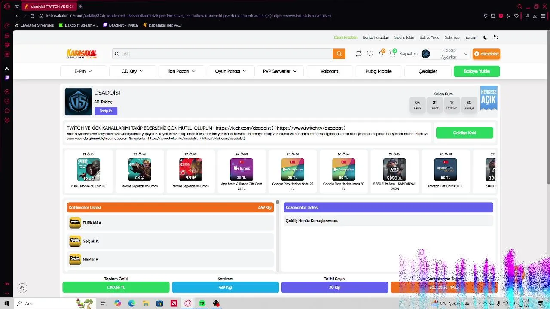Viewport: 550px width, 309px height.
Task: Expand the Oyun Parası dropdown menu
Action: (x=231, y=71)
